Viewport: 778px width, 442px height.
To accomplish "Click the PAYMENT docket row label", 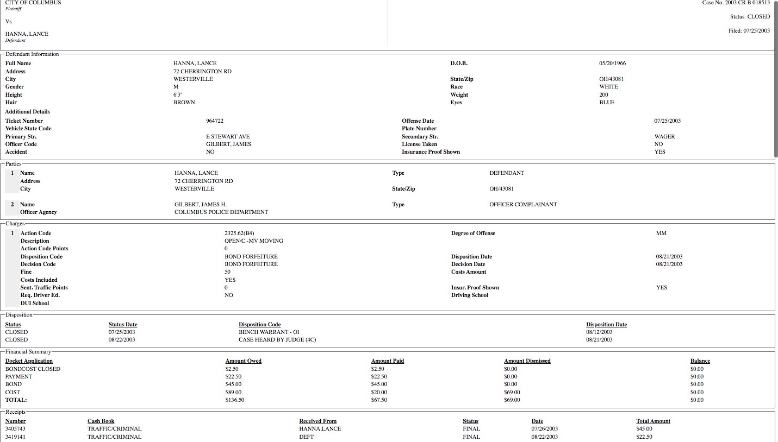I will 18,377.
